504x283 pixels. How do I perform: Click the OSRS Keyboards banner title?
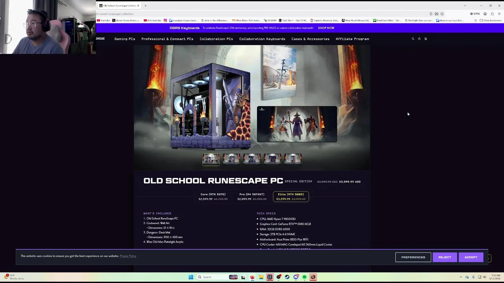click(185, 28)
